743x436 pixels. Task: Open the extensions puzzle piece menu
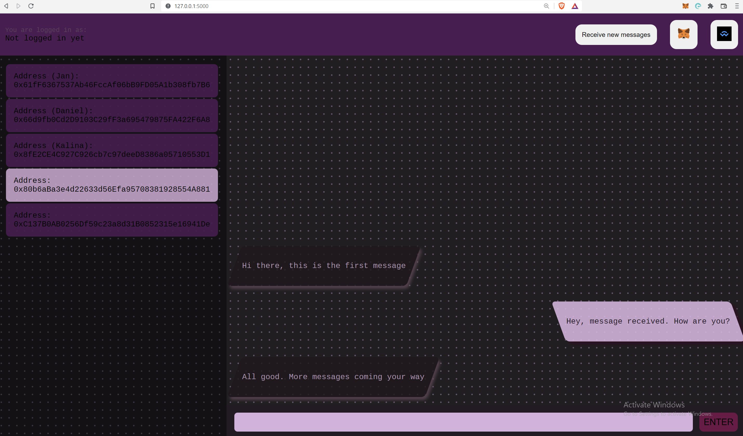pos(710,6)
